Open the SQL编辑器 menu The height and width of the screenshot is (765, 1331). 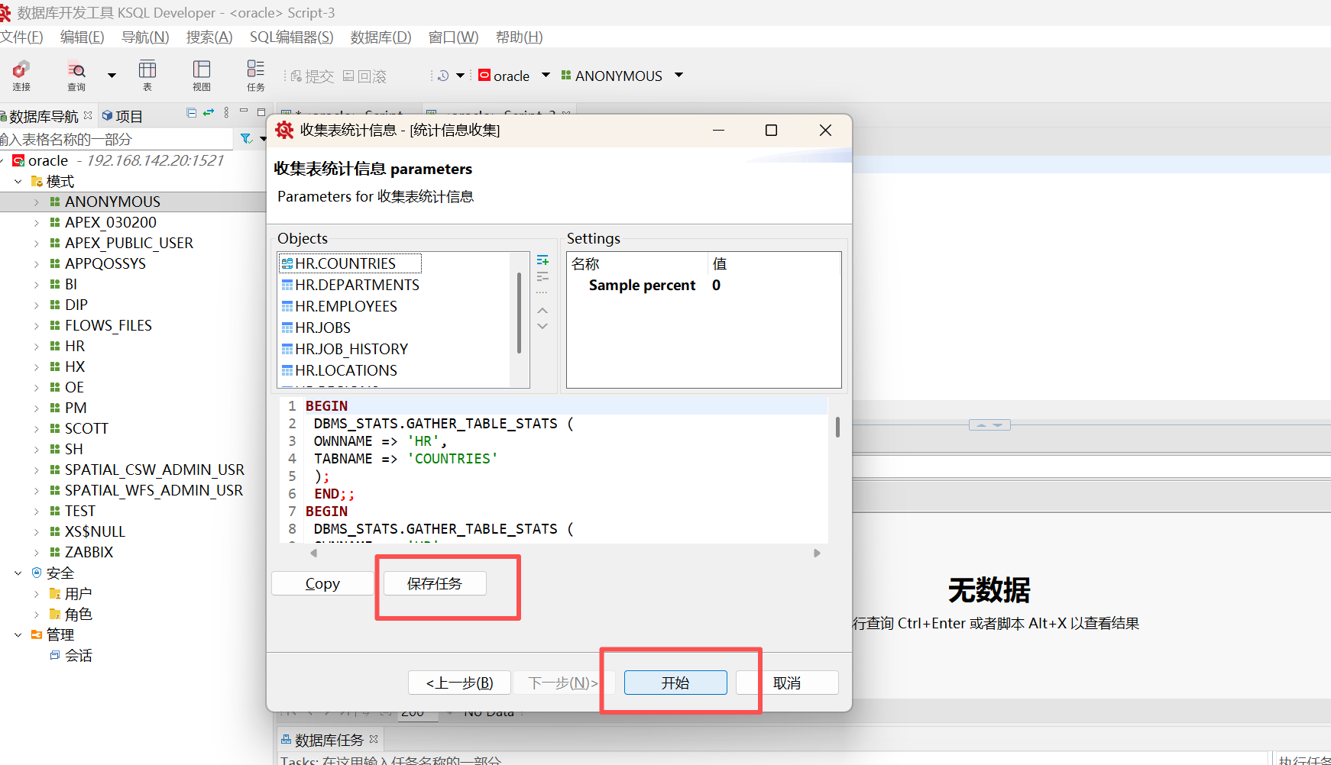291,37
